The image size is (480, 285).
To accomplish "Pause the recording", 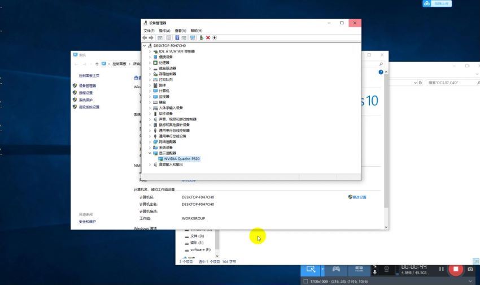I will point(441,269).
